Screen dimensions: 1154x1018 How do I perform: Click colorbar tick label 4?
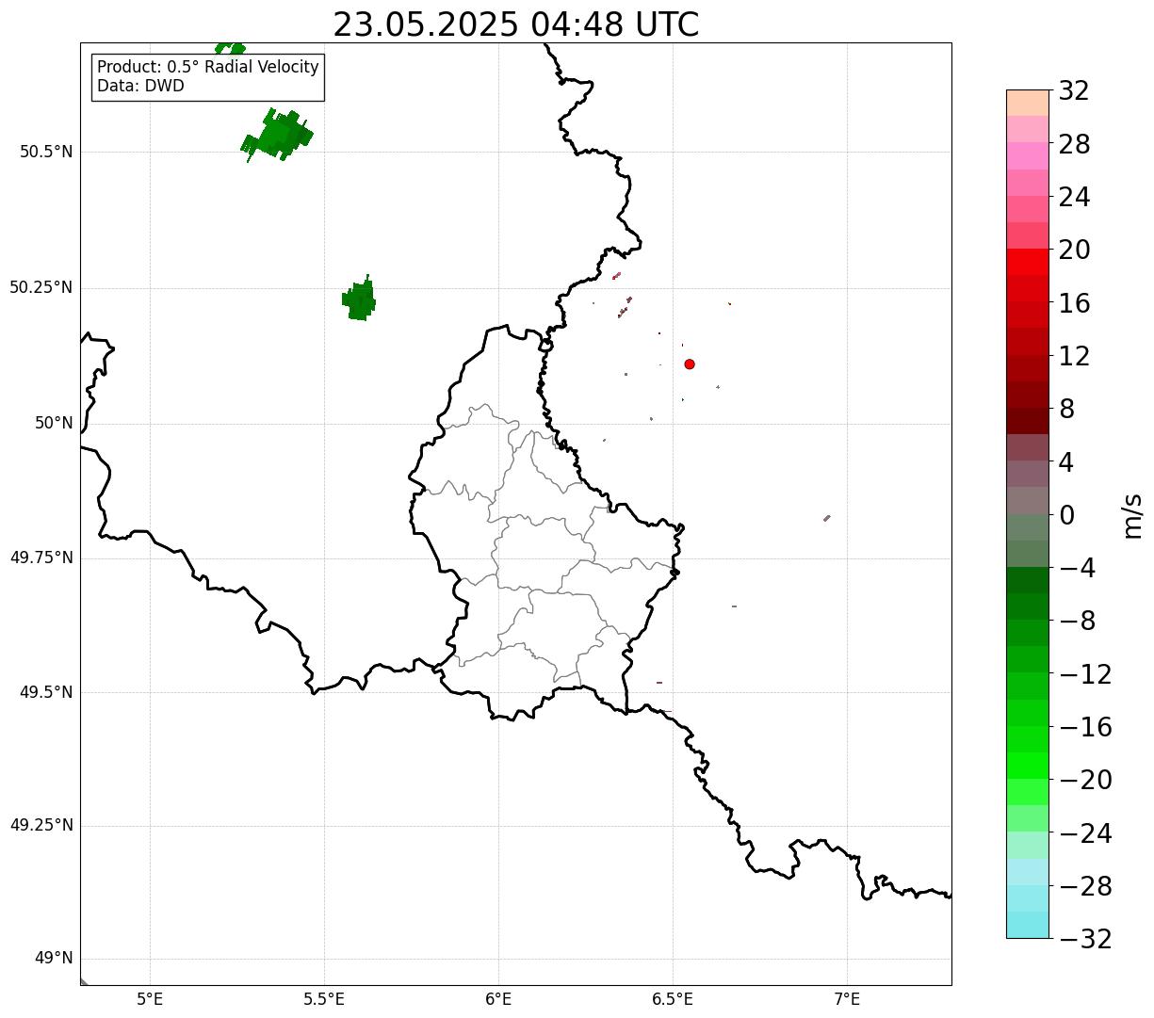(1066, 462)
